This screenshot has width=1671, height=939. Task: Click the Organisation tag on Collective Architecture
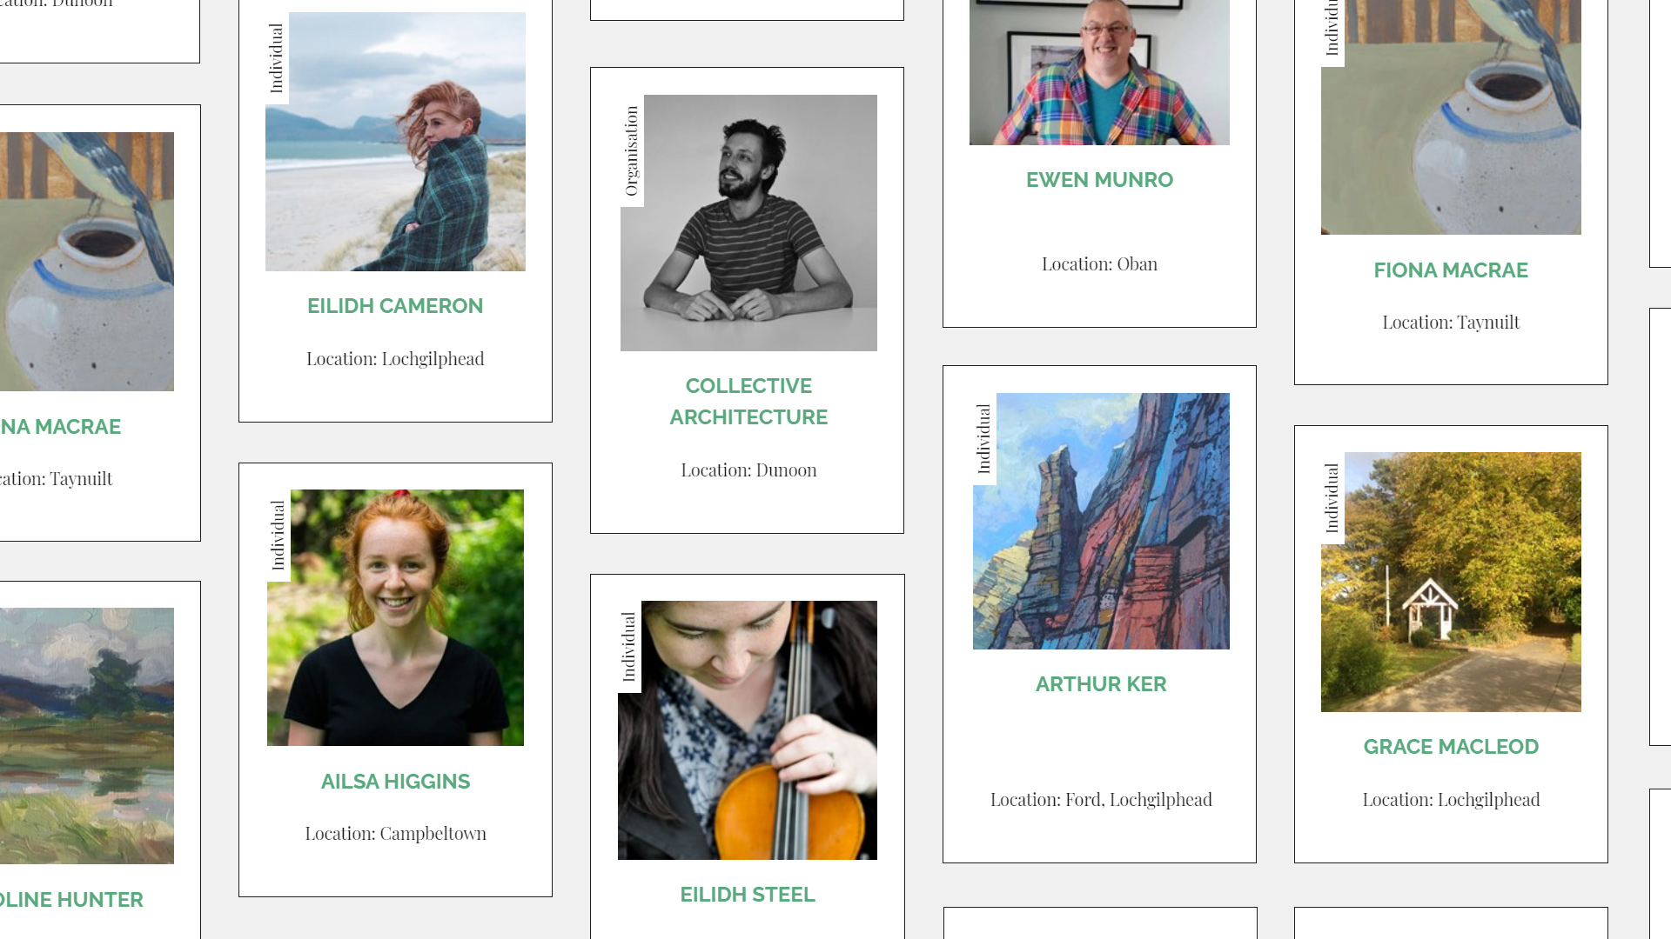632,150
